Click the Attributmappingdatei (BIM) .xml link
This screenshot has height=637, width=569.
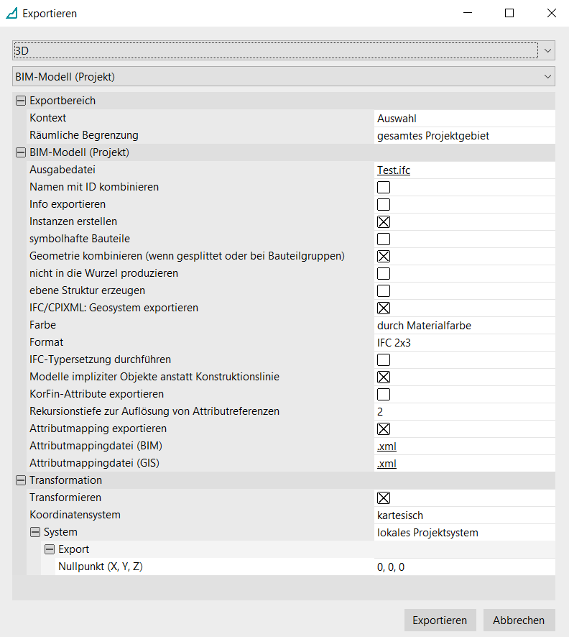[x=387, y=446]
